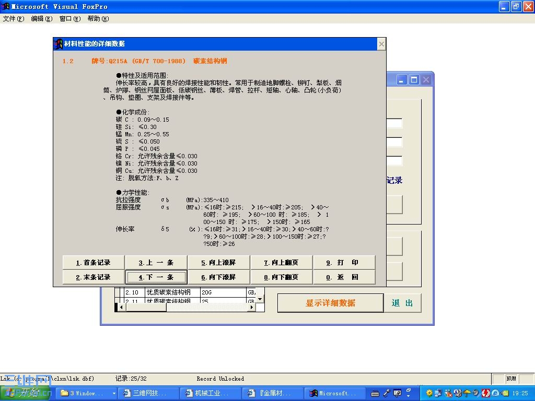Image resolution: width=535 pixels, height=401 pixels.
Task: Select grid row 2.10 cell
Action: coord(134,292)
